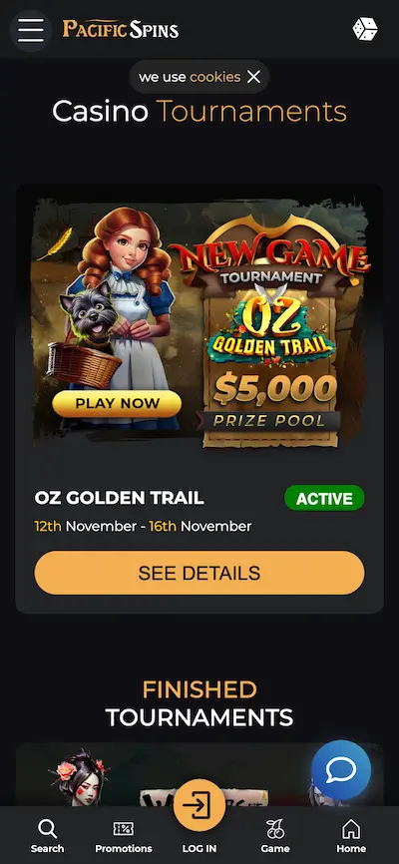Tap the $5,000 prize pool graphic
Image resolution: width=399 pixels, height=864 pixels.
click(x=274, y=402)
